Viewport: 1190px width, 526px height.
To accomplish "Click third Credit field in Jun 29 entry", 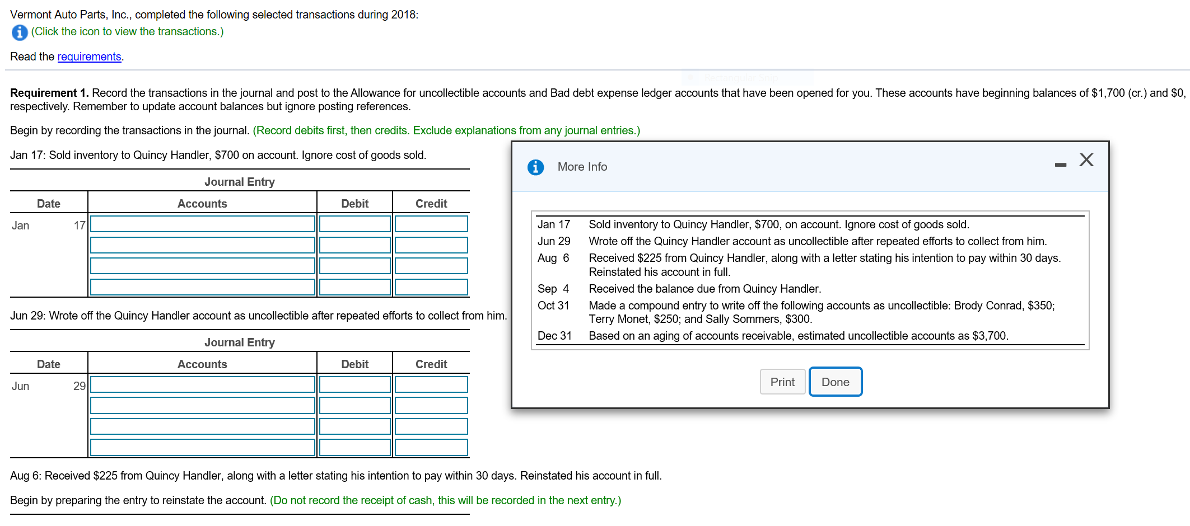I will tap(431, 426).
